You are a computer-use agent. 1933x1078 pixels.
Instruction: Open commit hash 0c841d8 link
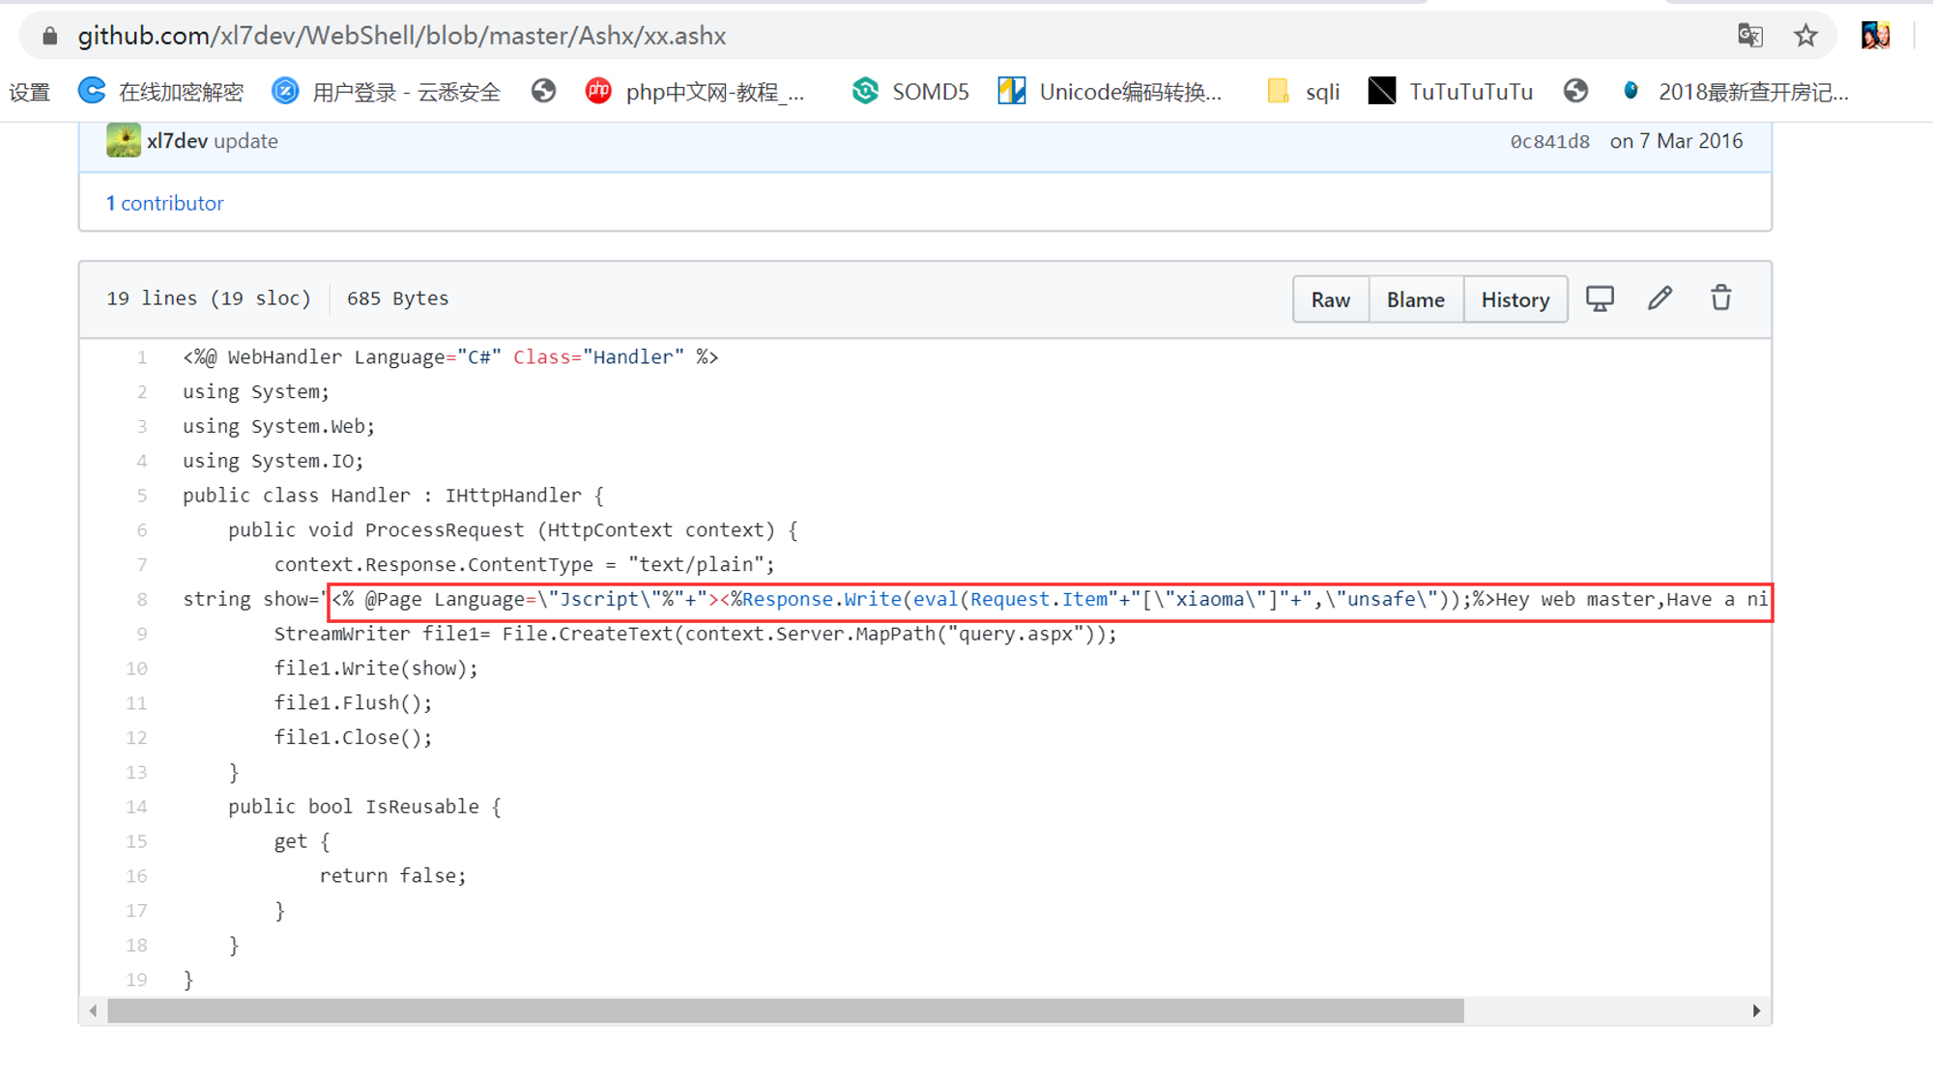1549,142
